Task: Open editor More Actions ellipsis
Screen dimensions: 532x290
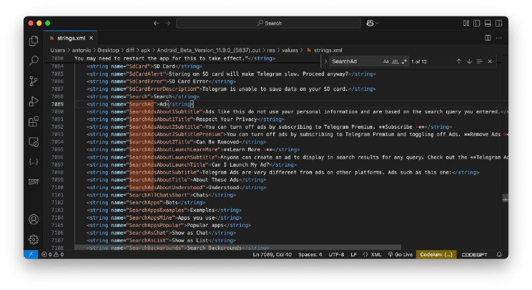Action: click(x=498, y=38)
